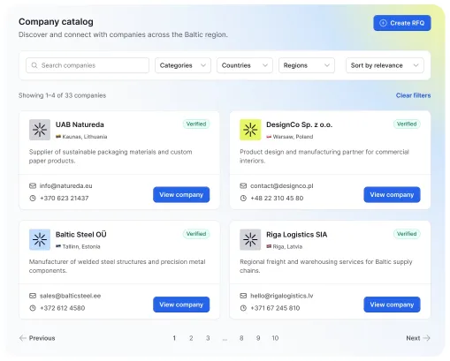450x361 pixels.
Task: Click the DesignCo Sp. z o.o. logo
Action: [x=250, y=130]
